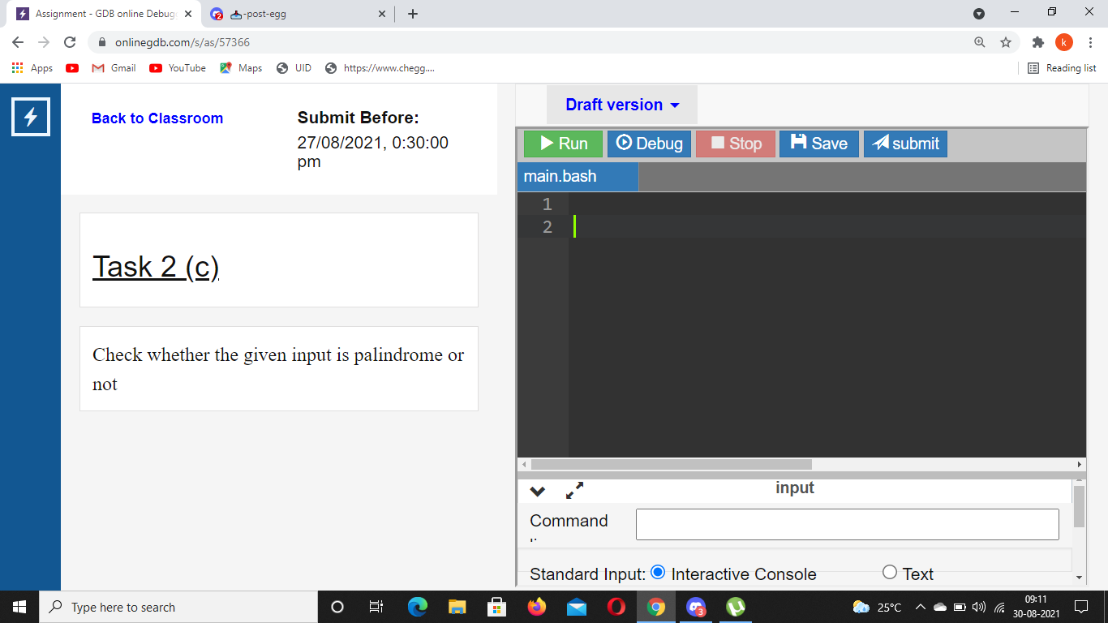Save the current code

(819, 144)
